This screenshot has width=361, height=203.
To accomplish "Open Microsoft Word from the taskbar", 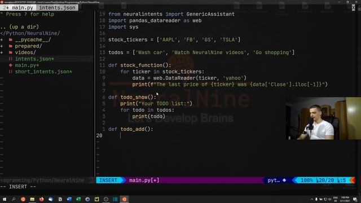I will click(69, 199).
